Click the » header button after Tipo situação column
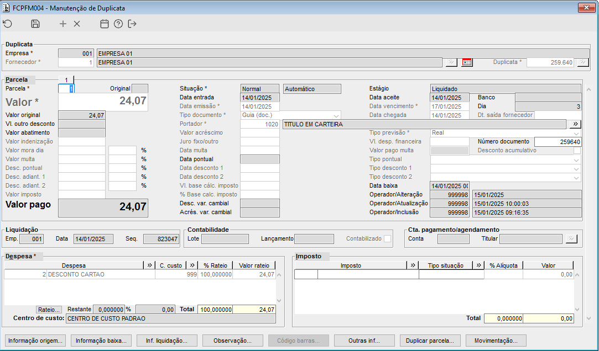Image resolution: width=599 pixels, height=351 pixels. click(x=478, y=265)
